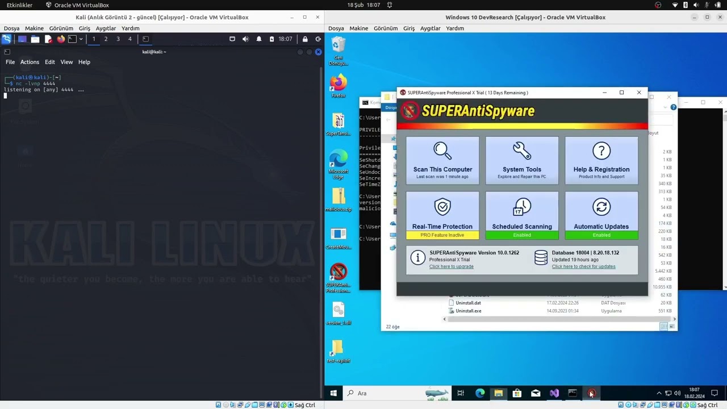Open Actions menu in Kali terminal
The image size is (727, 409).
point(30,62)
